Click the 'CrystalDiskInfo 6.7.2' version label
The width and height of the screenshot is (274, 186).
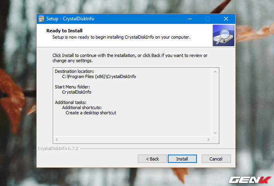[x=58, y=148]
